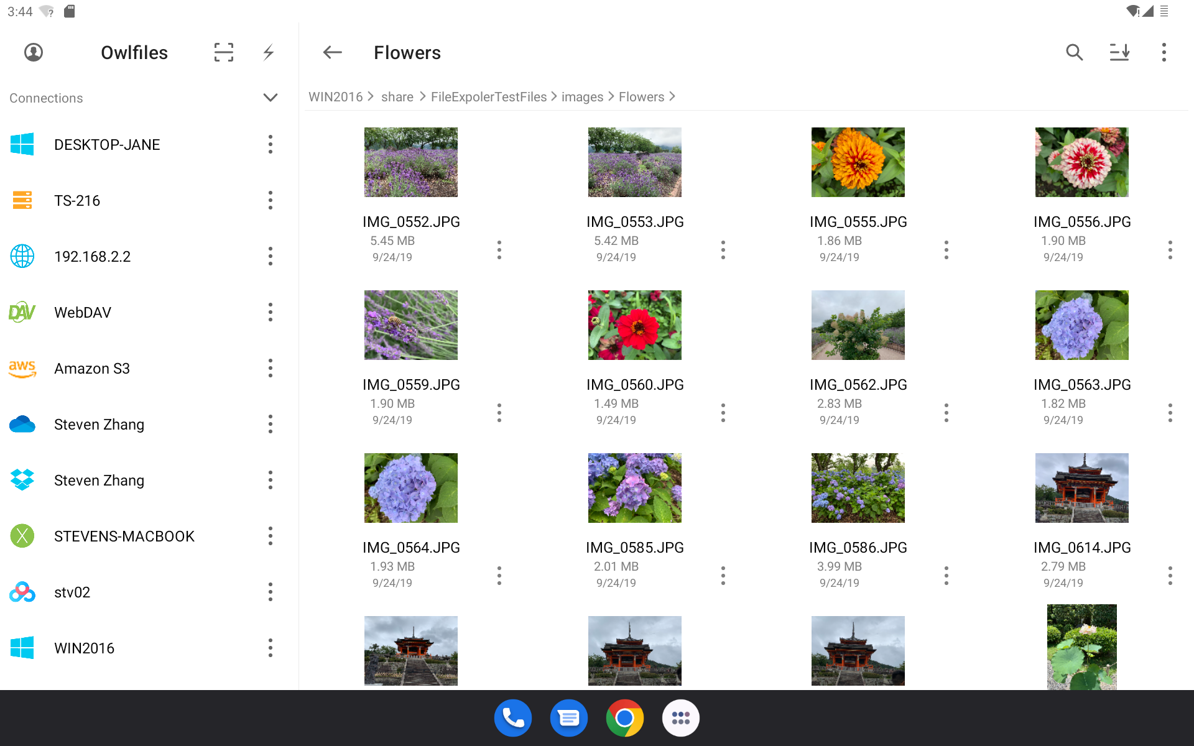1194x746 pixels.
Task: Open IMG_0552.JPG lavender field thumbnail
Action: (x=411, y=162)
